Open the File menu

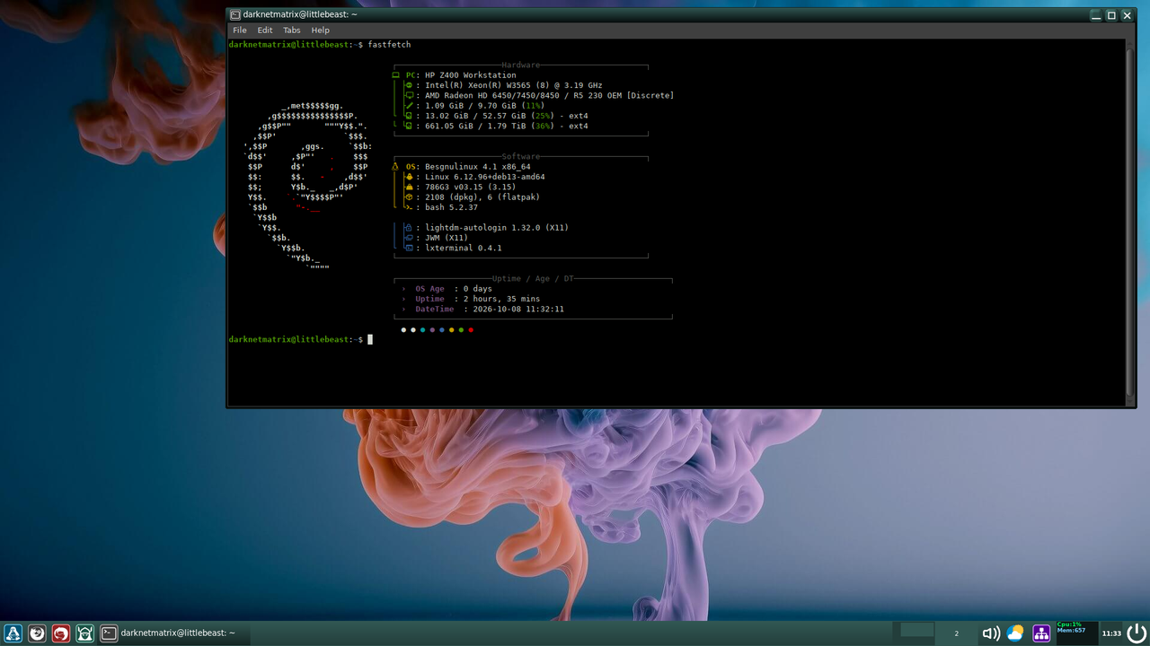pyautogui.click(x=240, y=30)
